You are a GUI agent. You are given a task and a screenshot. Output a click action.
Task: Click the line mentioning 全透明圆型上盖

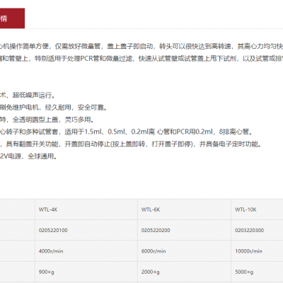point(47,120)
